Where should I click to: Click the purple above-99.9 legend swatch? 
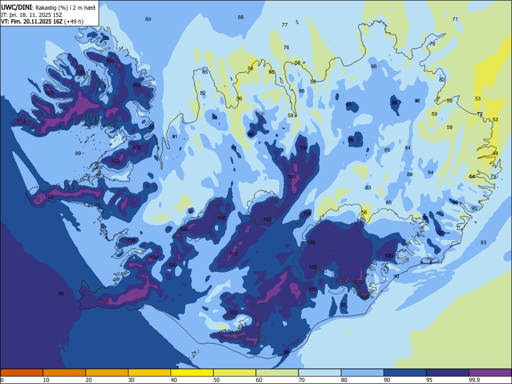coord(490,373)
